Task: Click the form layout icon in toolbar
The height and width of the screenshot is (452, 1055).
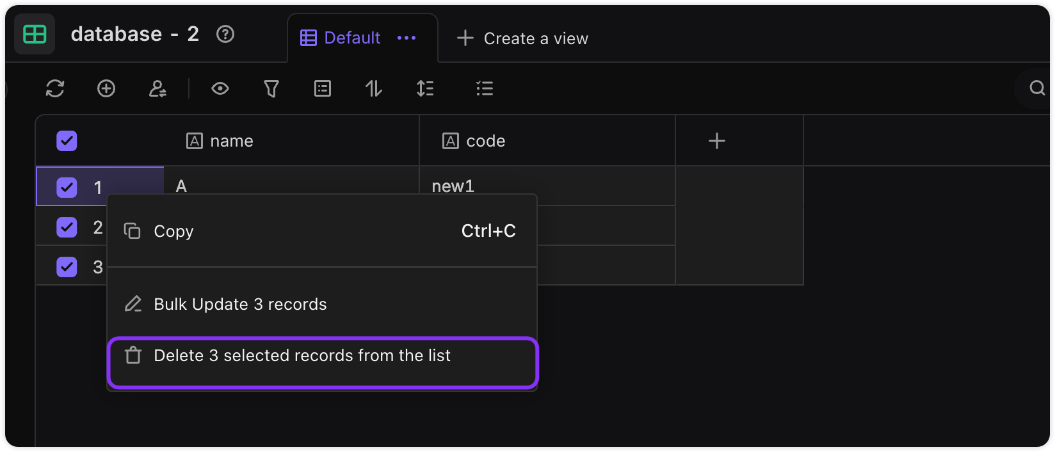Action: coord(323,88)
